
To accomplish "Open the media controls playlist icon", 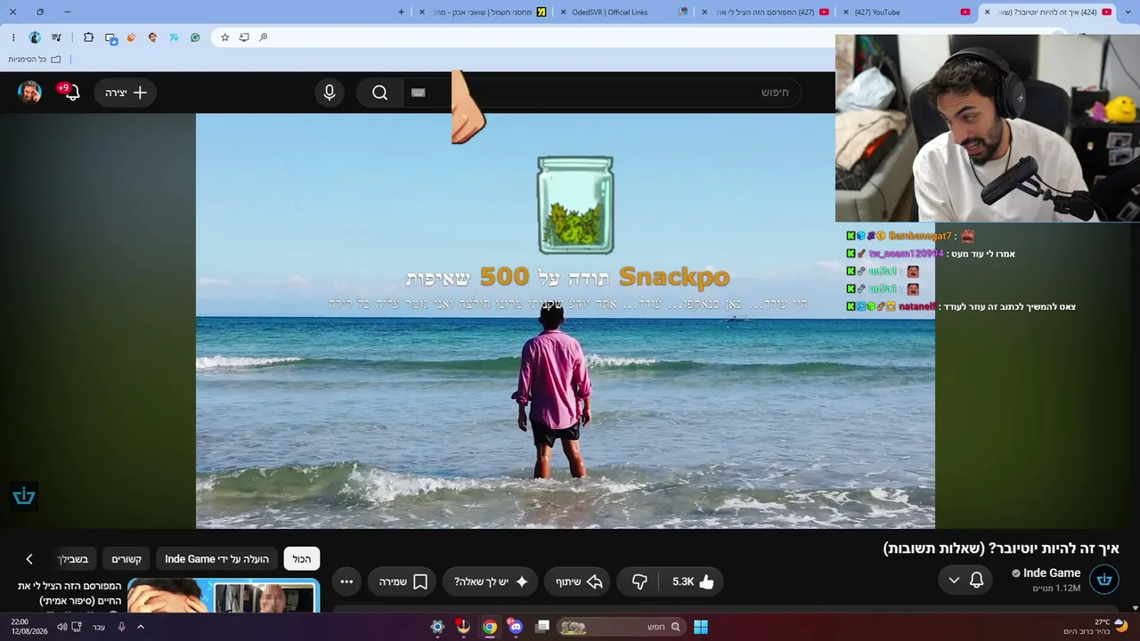I will pyautogui.click(x=57, y=37).
